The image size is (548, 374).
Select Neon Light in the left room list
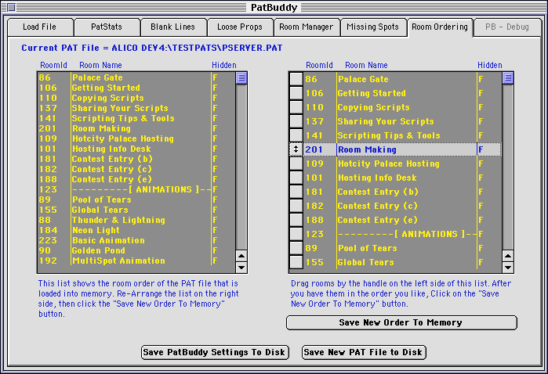click(x=95, y=231)
